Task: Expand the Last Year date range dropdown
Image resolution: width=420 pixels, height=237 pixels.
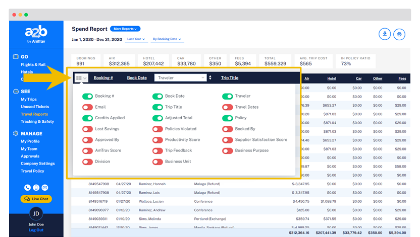Action: tap(136, 39)
